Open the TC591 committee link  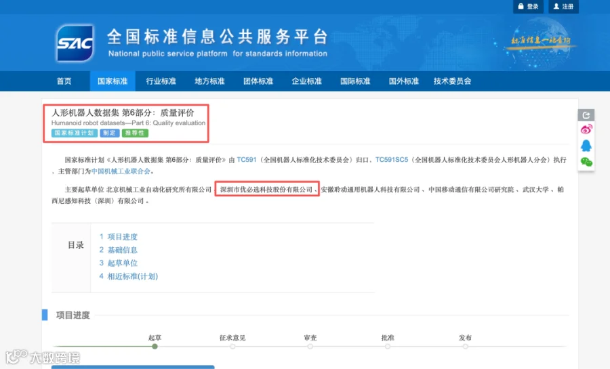click(247, 160)
